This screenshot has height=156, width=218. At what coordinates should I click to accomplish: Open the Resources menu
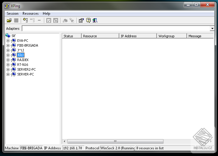pyautogui.click(x=30, y=14)
